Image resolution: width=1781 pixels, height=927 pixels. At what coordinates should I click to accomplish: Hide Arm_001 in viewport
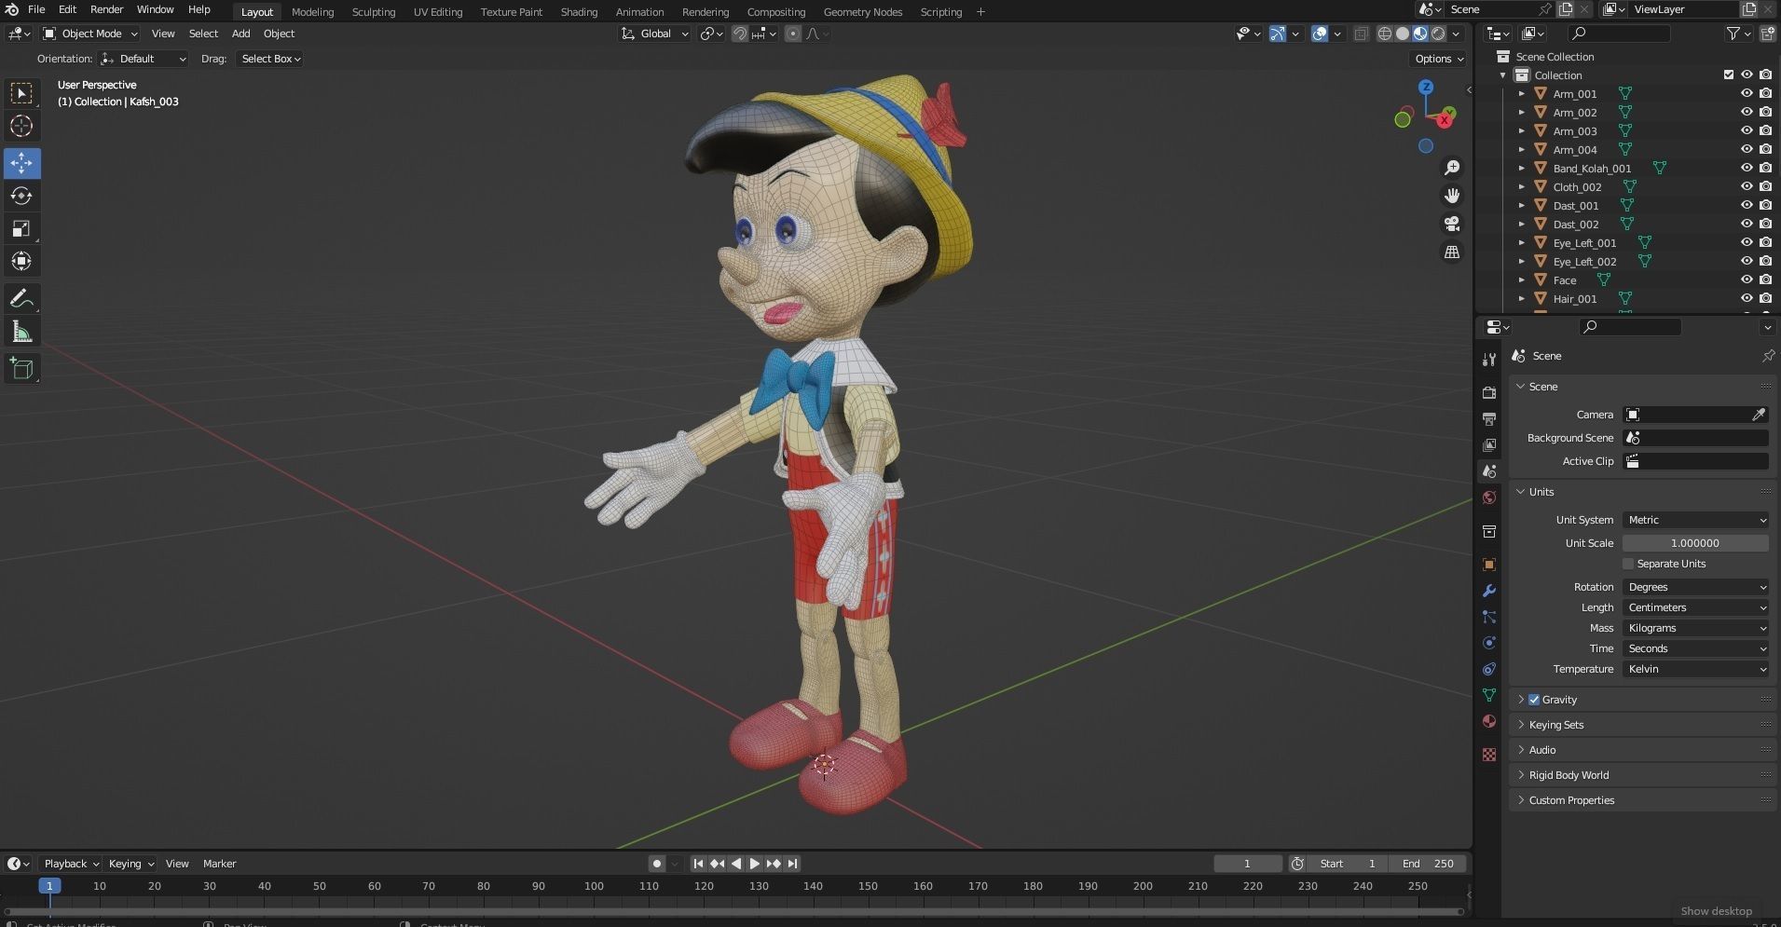point(1747,93)
